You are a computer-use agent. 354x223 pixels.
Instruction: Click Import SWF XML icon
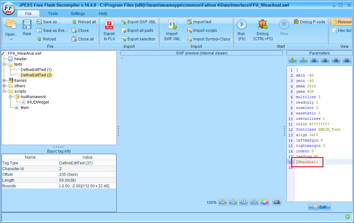[x=172, y=25]
